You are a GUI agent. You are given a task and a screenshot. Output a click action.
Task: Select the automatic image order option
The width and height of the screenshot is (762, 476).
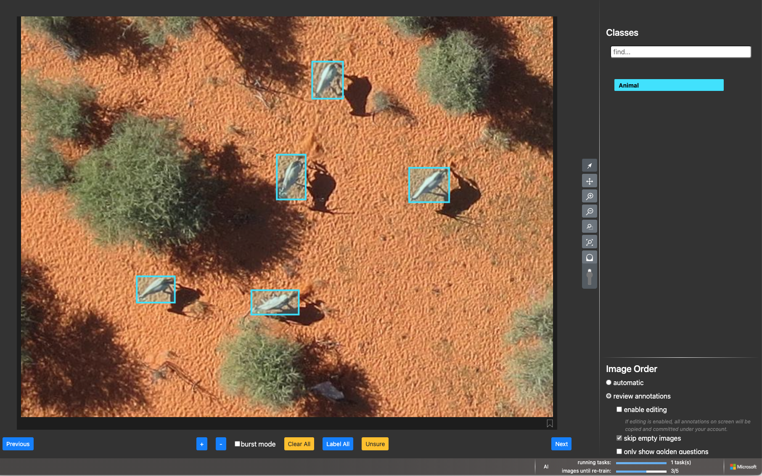pos(609,383)
